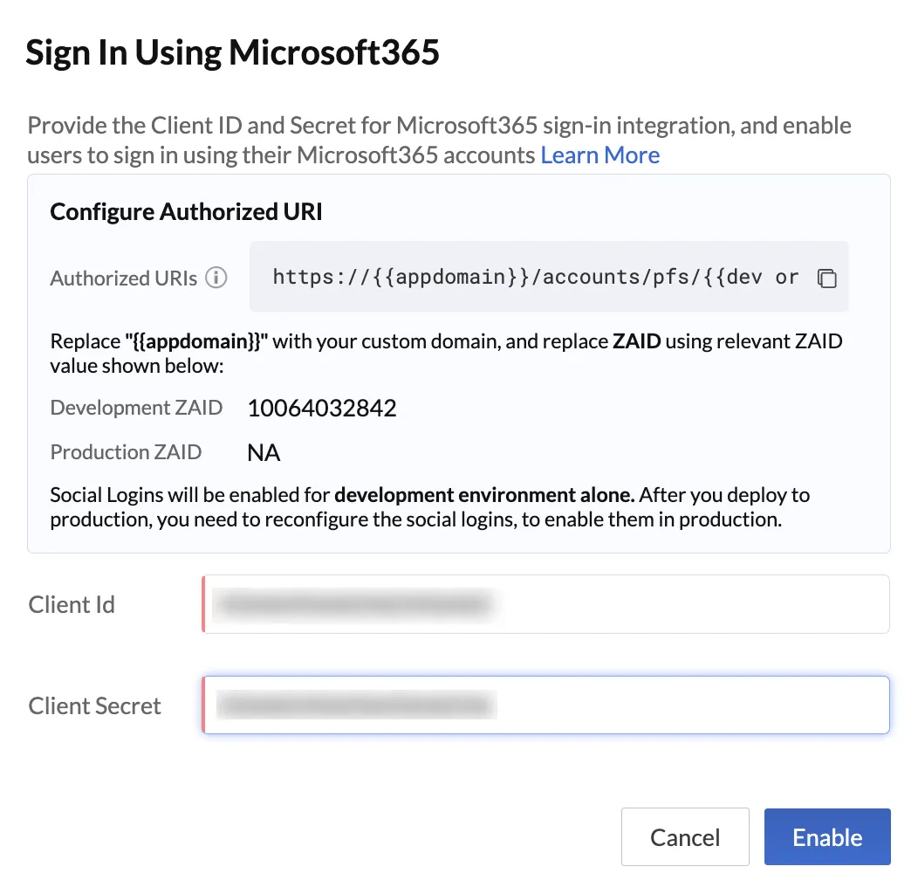Click the Production ZAID value NA
918x894 pixels.
pyautogui.click(x=264, y=453)
